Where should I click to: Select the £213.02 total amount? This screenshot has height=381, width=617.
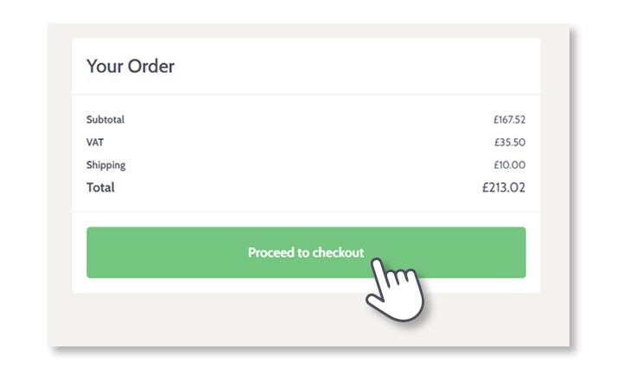coord(504,187)
